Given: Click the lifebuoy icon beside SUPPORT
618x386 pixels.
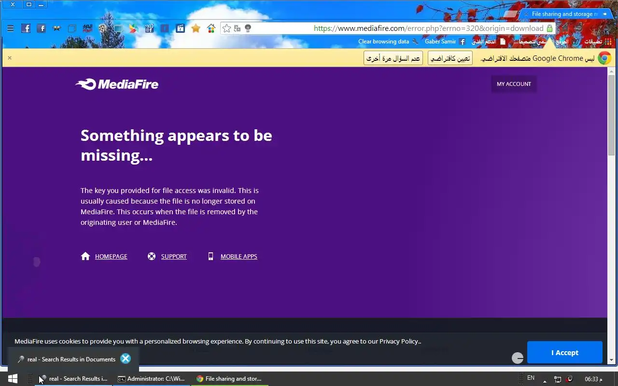Looking at the screenshot, I should [x=152, y=256].
